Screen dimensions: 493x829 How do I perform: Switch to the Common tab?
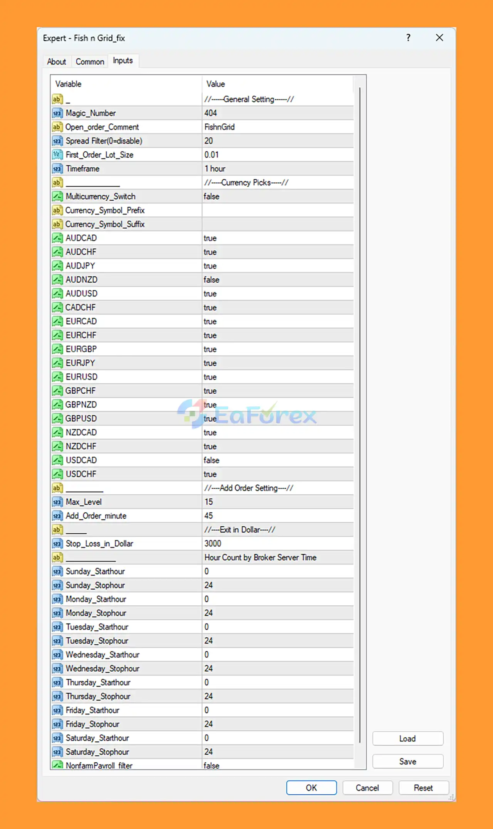[90, 62]
